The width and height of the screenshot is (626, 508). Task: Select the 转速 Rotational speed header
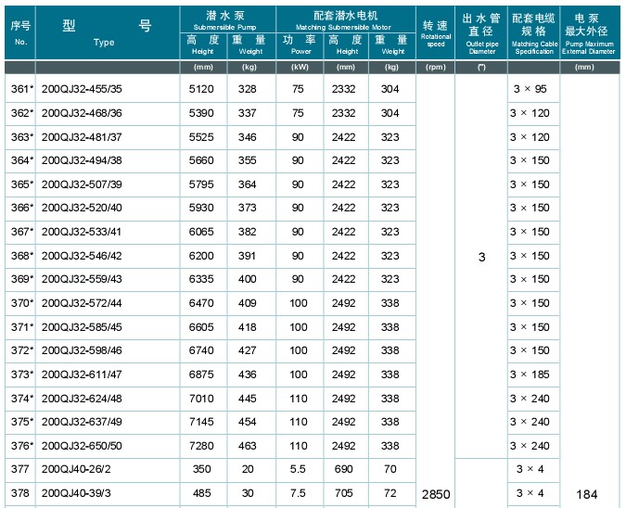(x=435, y=32)
